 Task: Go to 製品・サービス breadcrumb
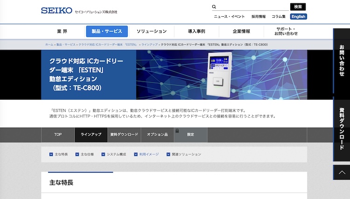tap(66, 45)
